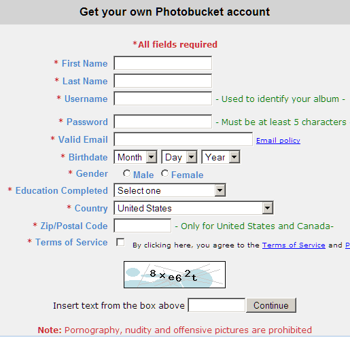Click the Password field

click(163, 122)
